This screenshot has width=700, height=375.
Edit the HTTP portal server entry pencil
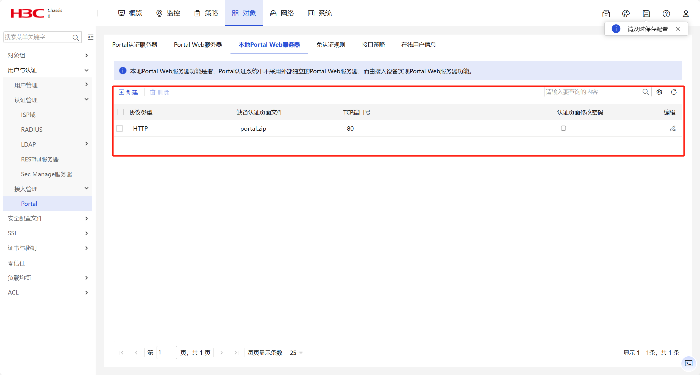673,128
